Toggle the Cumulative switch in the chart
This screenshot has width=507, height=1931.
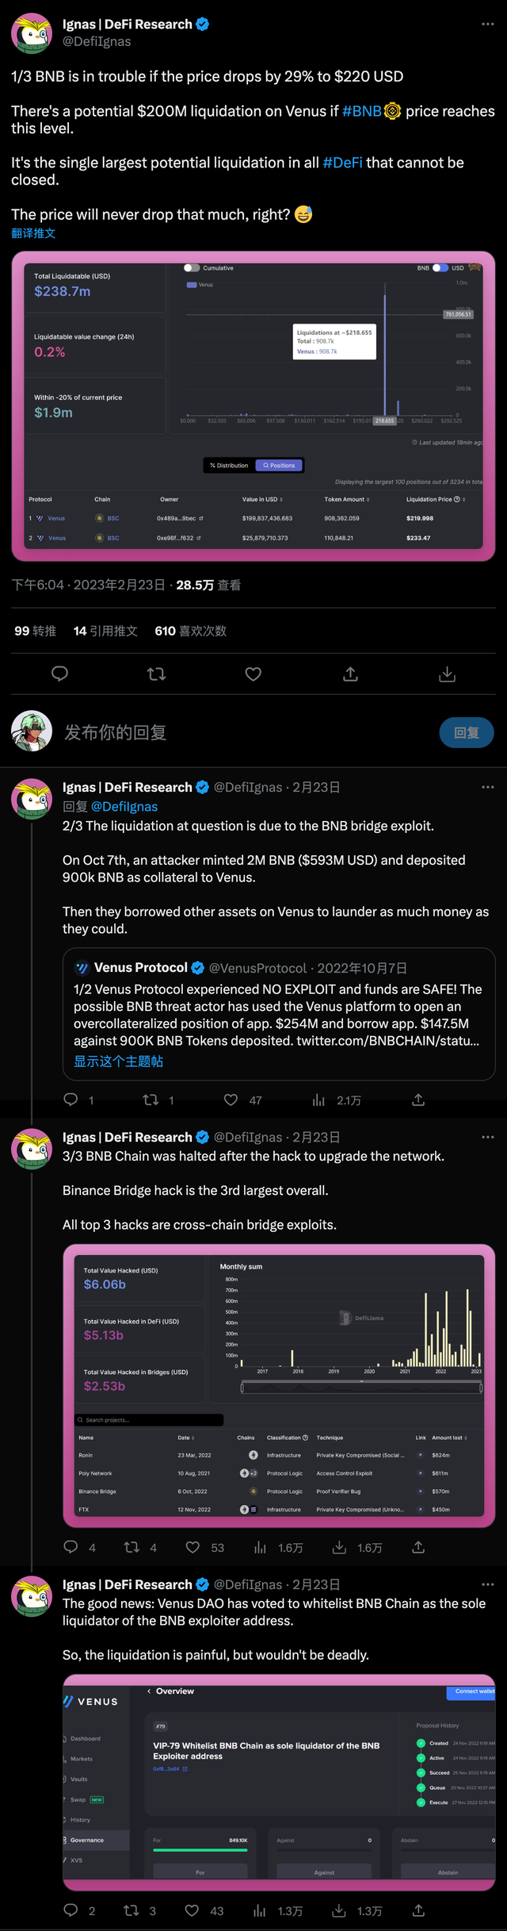192,268
